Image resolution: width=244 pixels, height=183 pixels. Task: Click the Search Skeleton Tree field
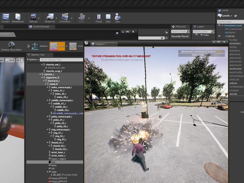[x=61, y=60]
